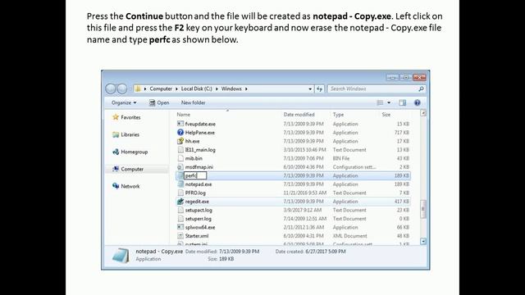Minimize the Windows Explorer window
Image resolution: width=525 pixels, height=295 pixels.
click(392, 77)
